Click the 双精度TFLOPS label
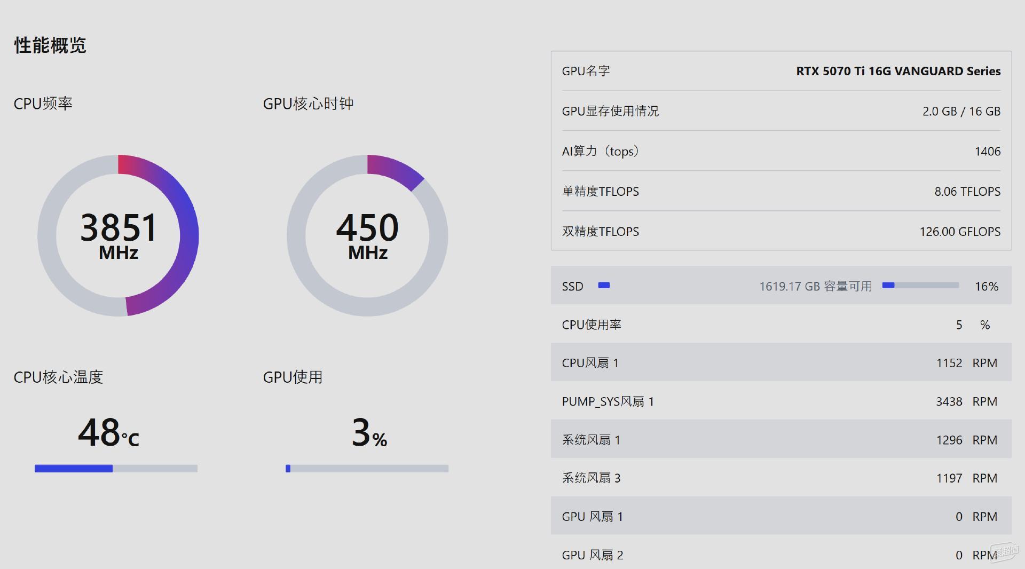The image size is (1025, 569). 601,231
